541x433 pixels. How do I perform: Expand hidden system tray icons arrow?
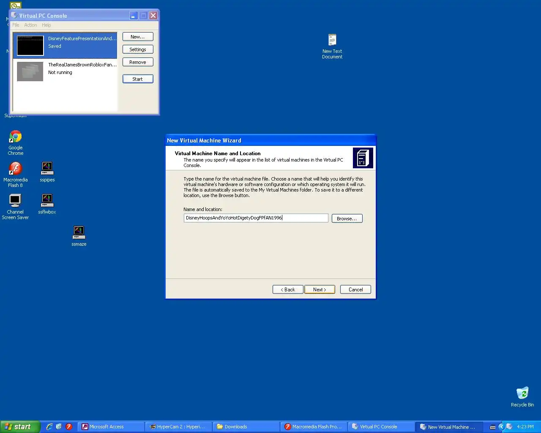pyautogui.click(x=502, y=427)
